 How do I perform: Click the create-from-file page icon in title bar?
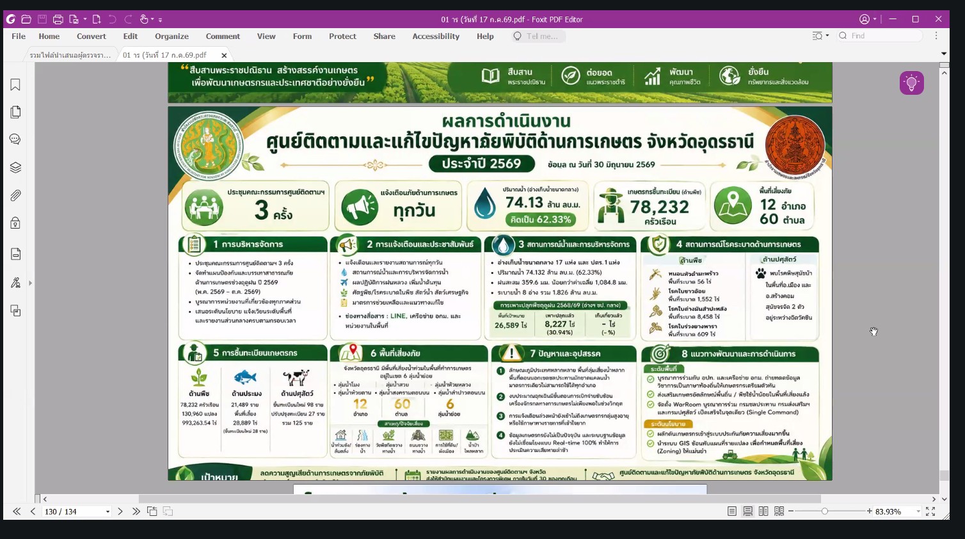74,19
